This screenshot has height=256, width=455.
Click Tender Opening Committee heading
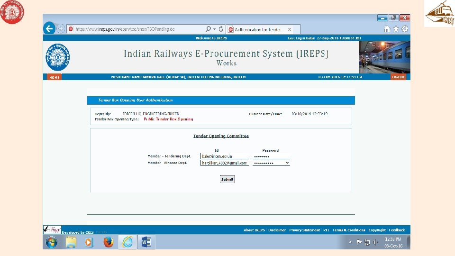point(221,136)
